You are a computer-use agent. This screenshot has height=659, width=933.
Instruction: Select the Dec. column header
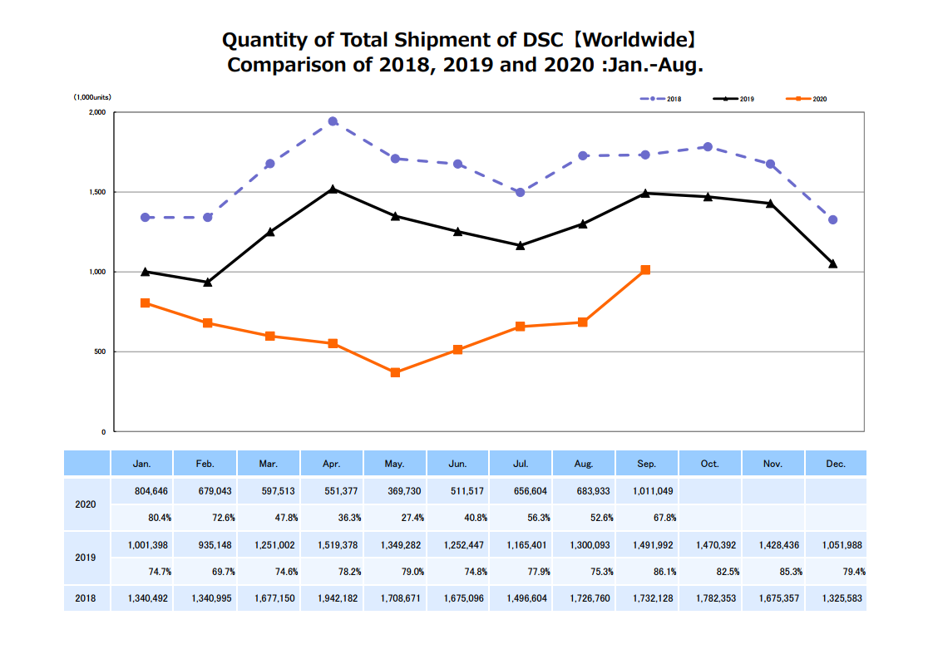[836, 464]
